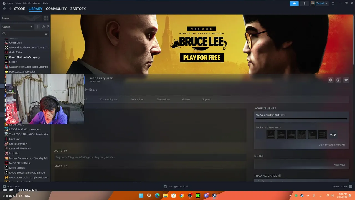Image resolution: width=355 pixels, height=200 pixels.
Task: Go to the LIBRARY tab
Action: point(35,9)
